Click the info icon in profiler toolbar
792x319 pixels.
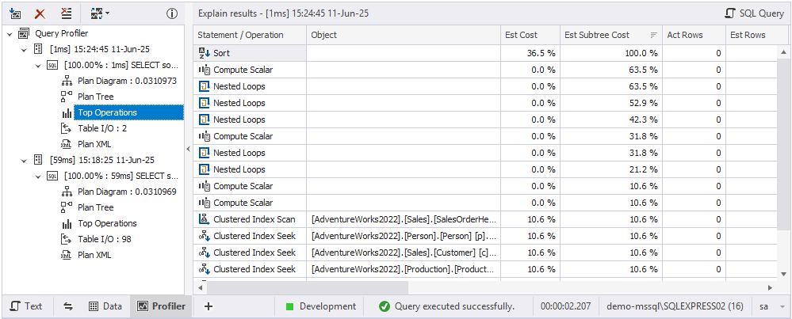[171, 13]
